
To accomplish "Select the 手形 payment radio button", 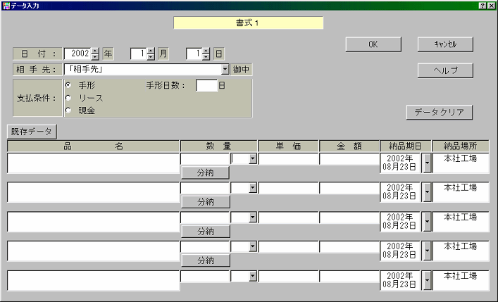I will [x=68, y=84].
